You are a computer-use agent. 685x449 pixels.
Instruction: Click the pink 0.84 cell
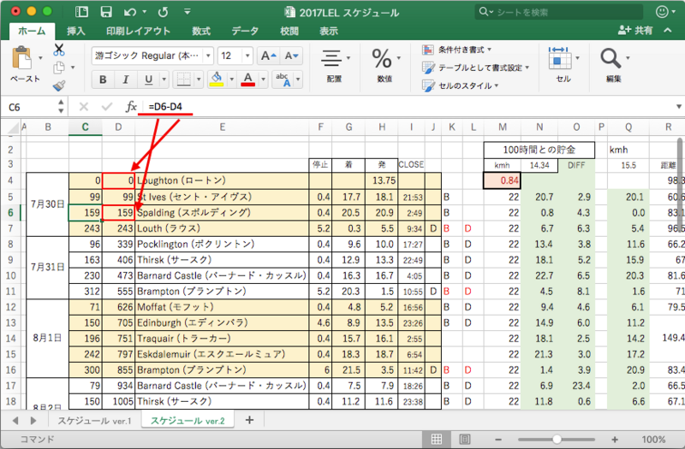502,180
